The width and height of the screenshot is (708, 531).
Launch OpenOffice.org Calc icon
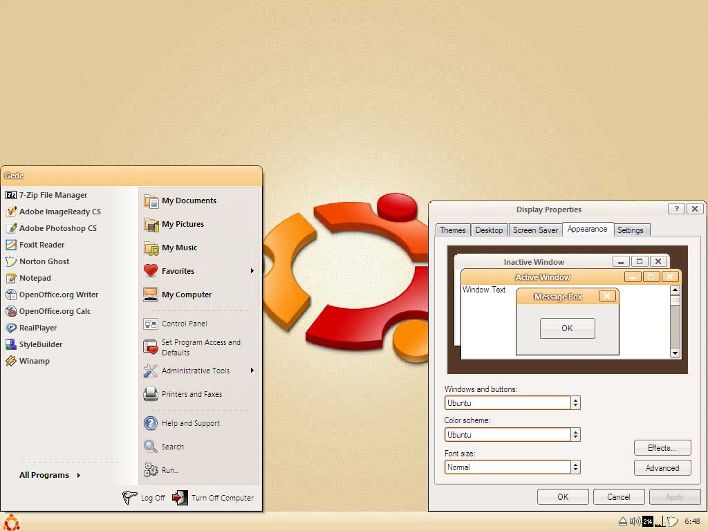(11, 311)
